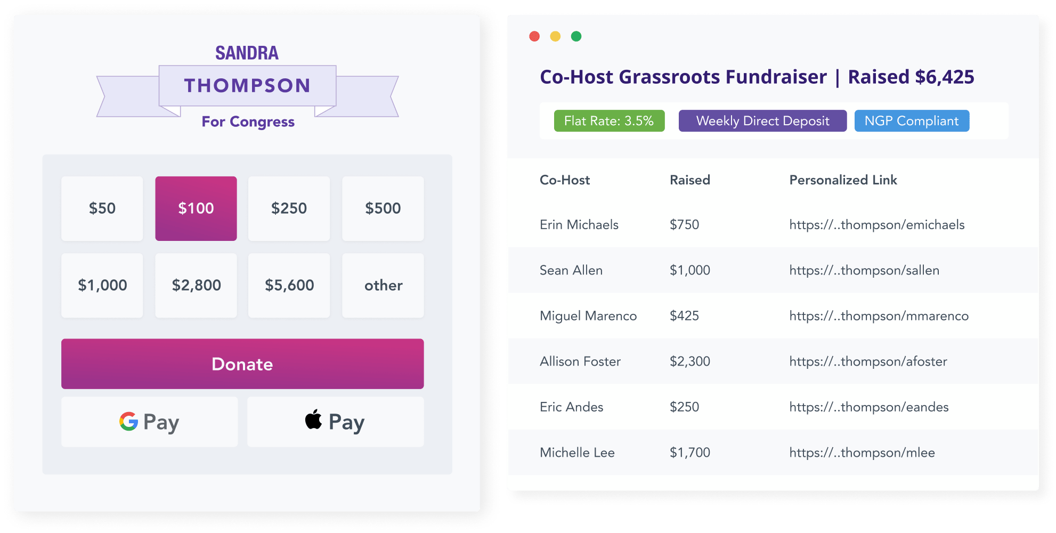The height and width of the screenshot is (533, 1056).
Task: Click the Weekly Direct Deposit badge
Action: click(762, 121)
